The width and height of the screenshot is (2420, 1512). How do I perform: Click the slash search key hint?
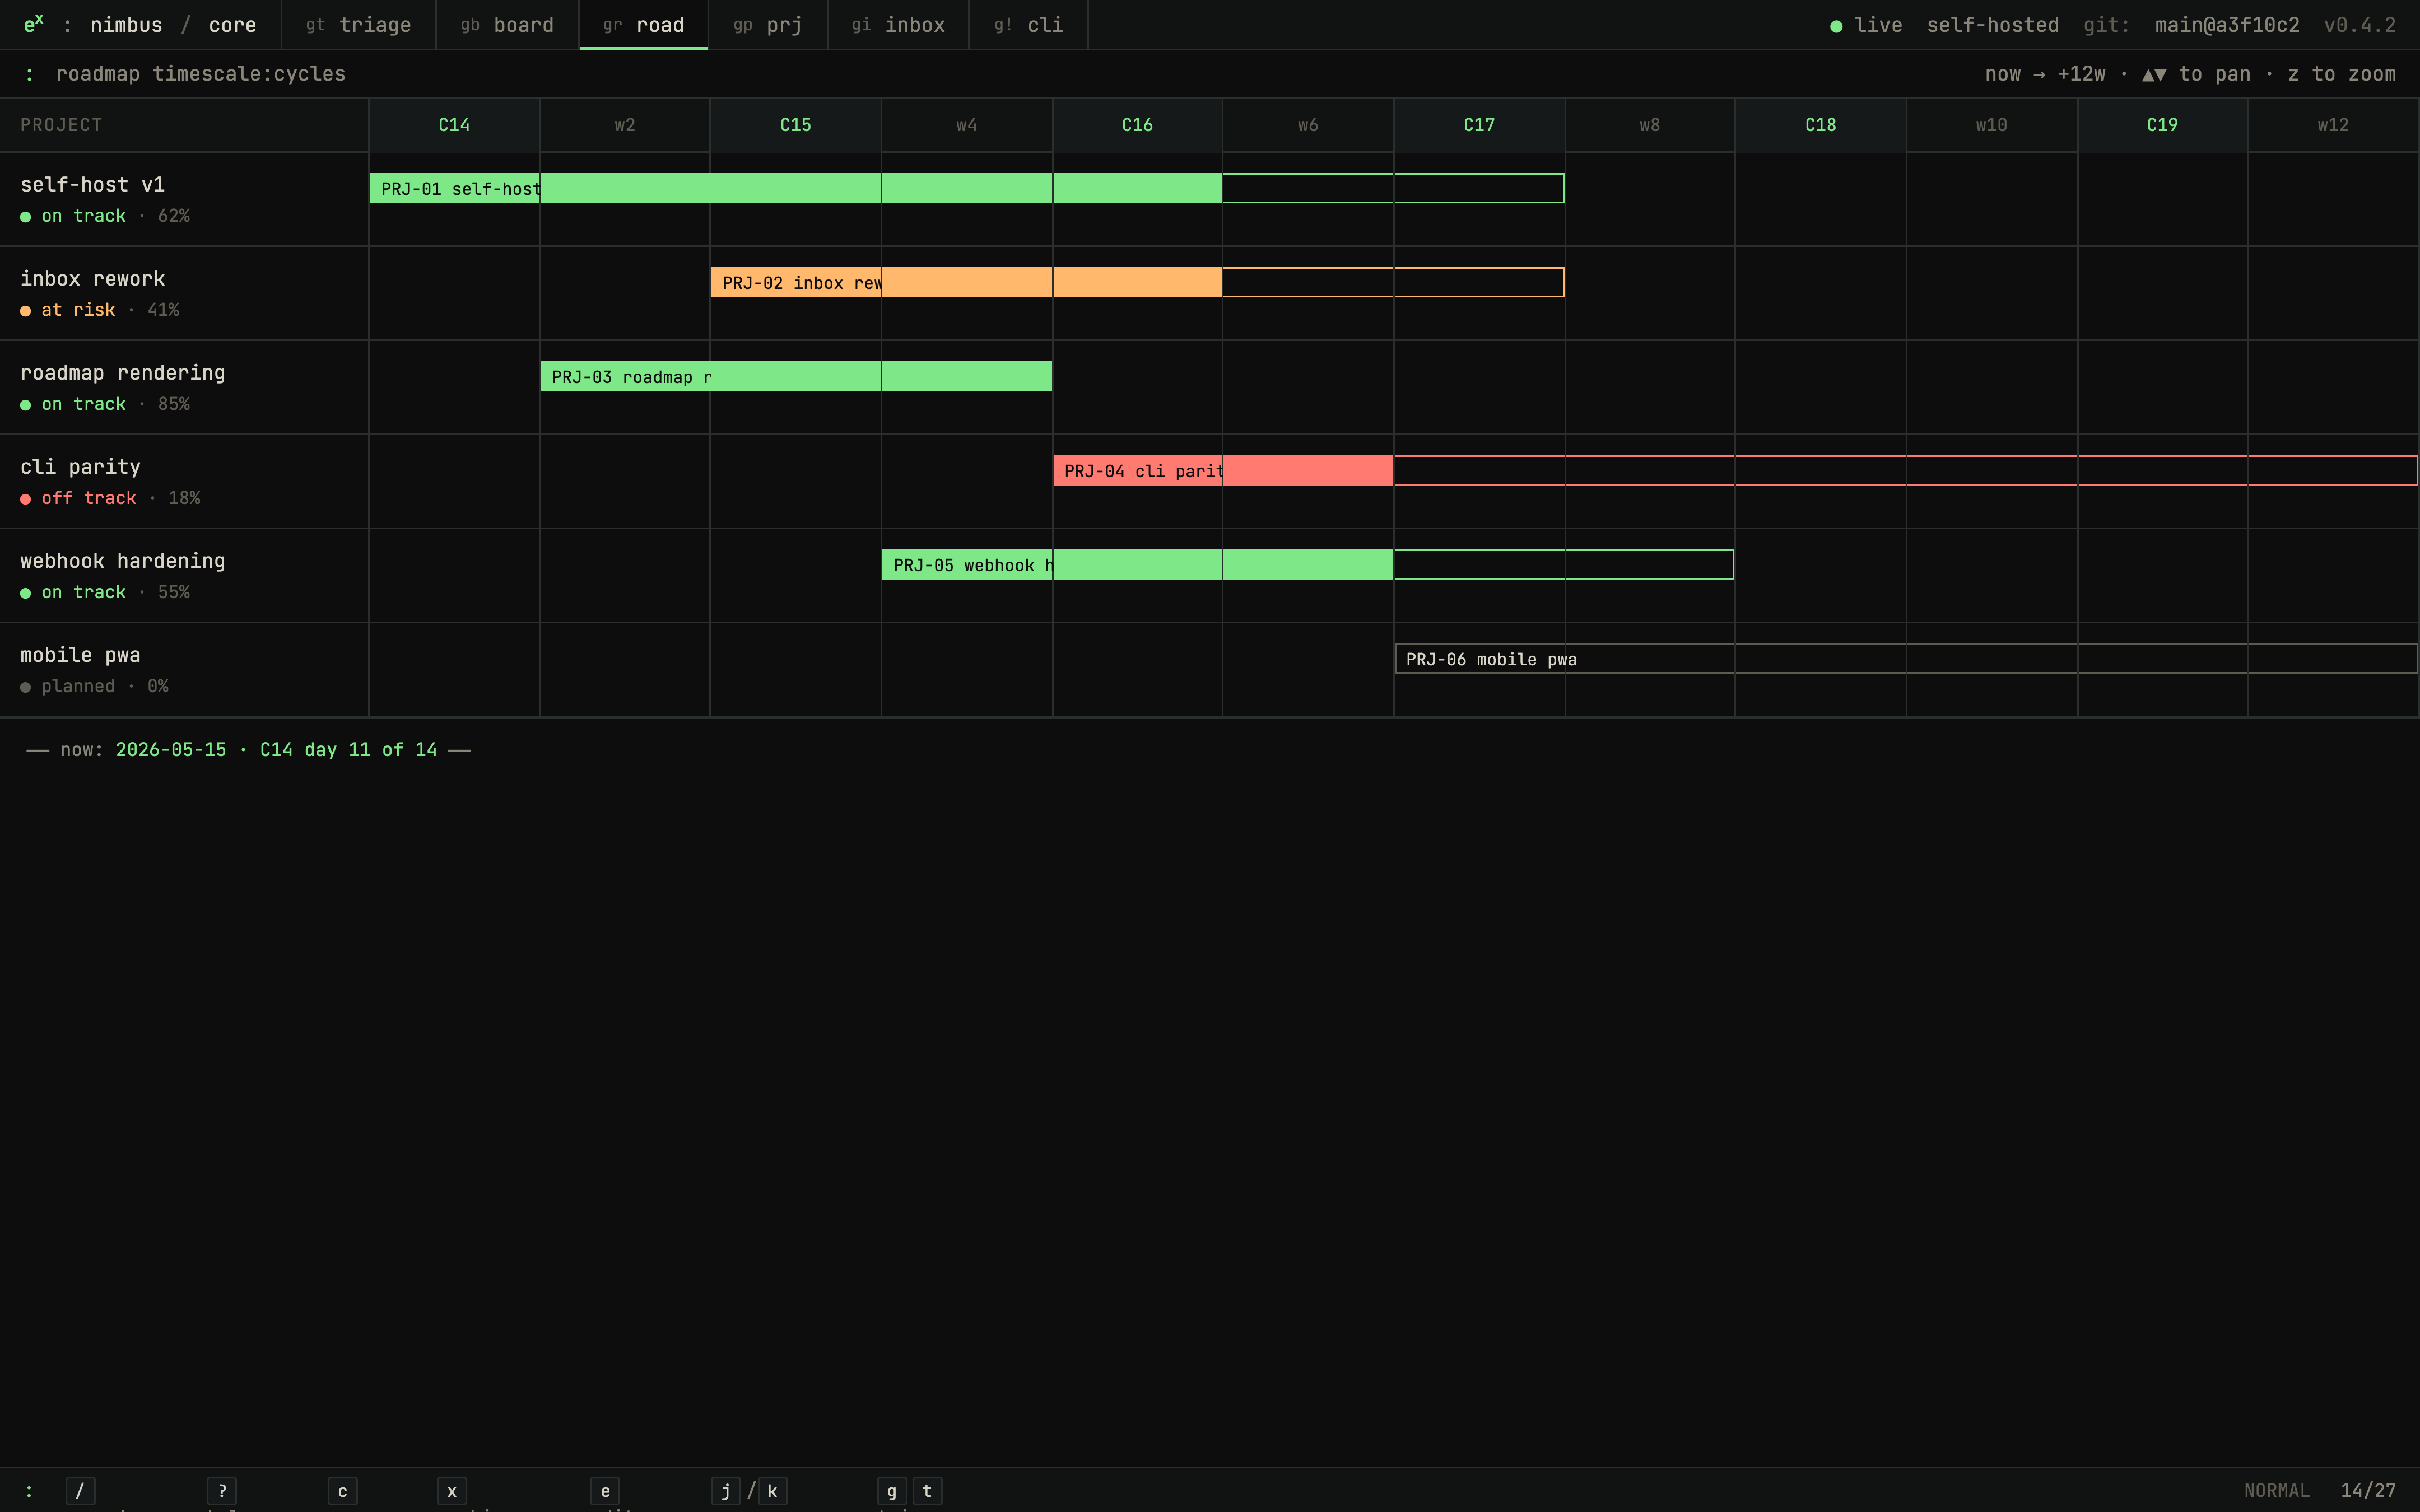coord(80,1491)
